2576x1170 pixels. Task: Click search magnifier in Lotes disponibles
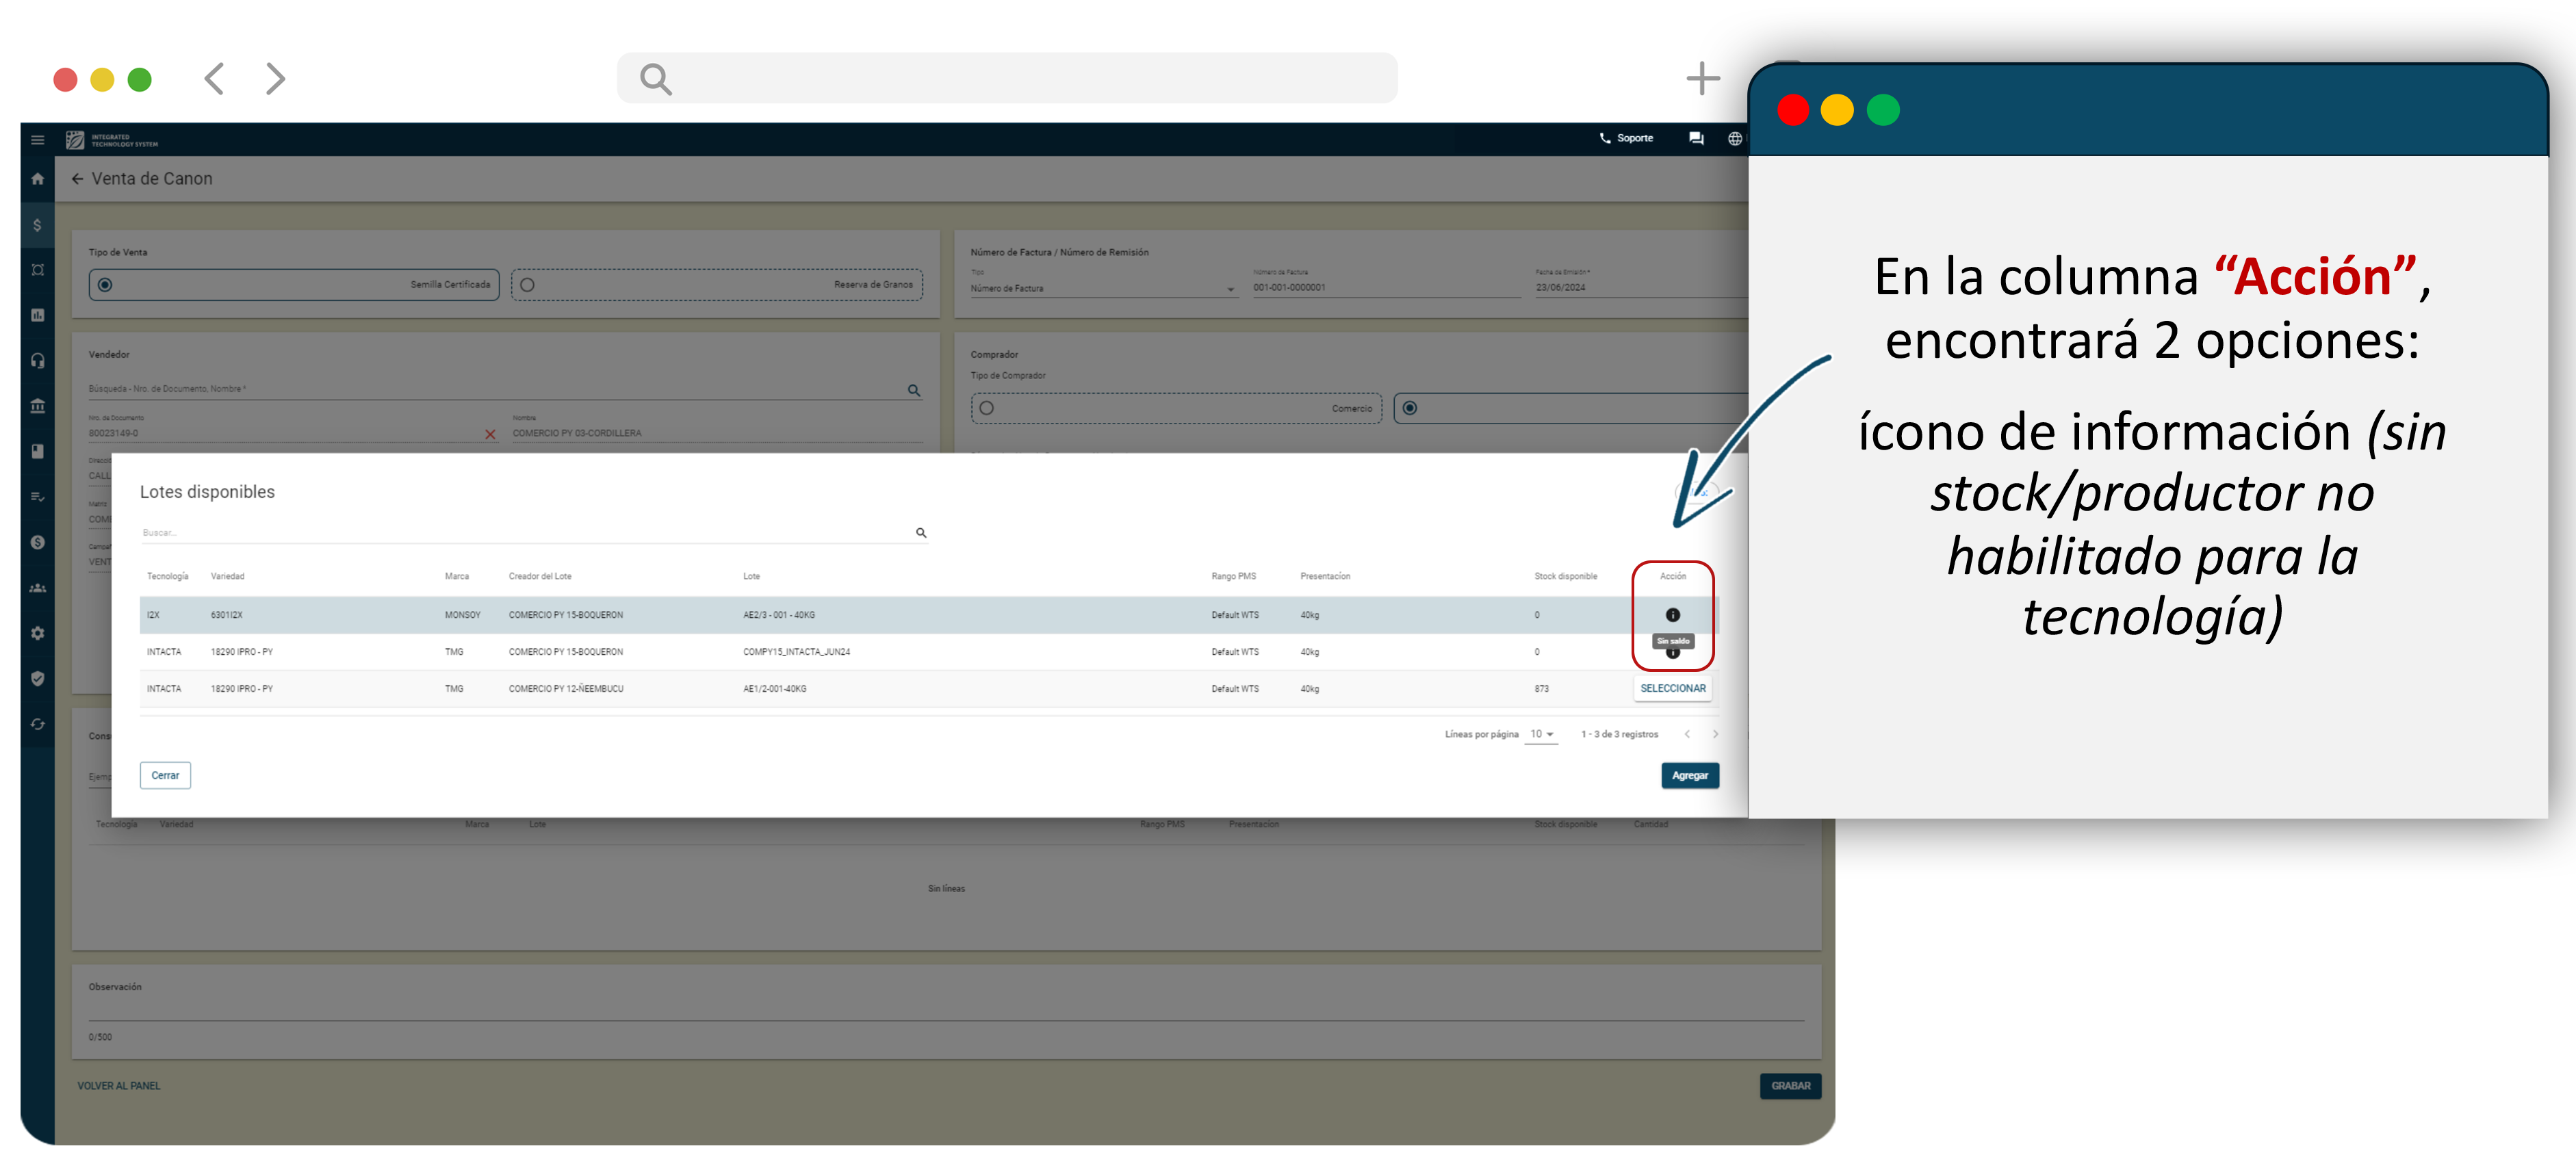[x=920, y=533]
